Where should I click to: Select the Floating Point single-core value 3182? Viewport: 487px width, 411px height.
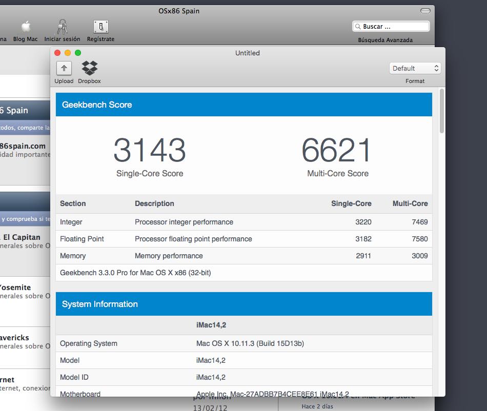coord(363,239)
